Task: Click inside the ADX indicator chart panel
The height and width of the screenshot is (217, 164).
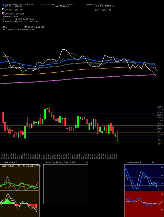Action: [x=20, y=178]
